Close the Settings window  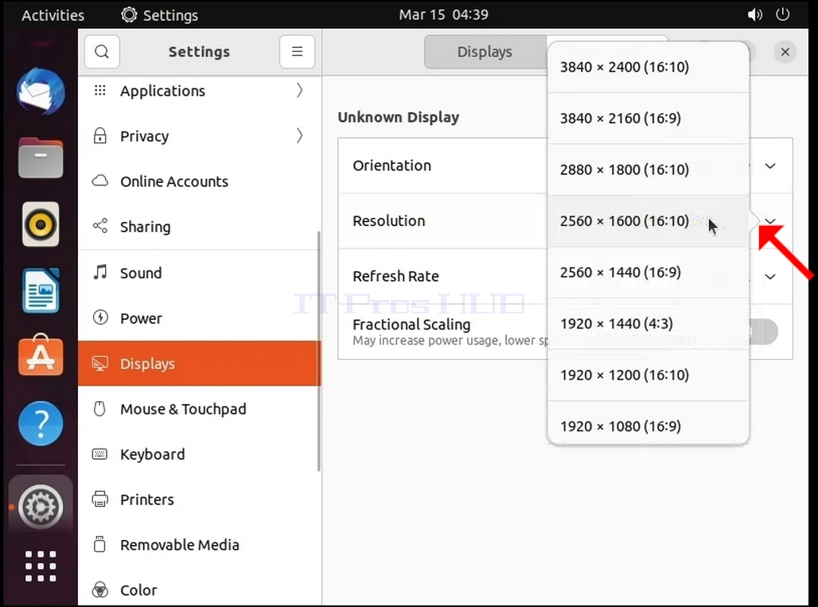(x=785, y=52)
